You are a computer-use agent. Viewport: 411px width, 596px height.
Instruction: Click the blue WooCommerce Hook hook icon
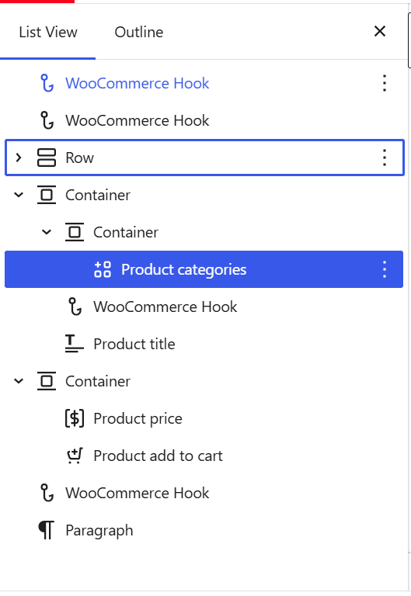tap(47, 83)
